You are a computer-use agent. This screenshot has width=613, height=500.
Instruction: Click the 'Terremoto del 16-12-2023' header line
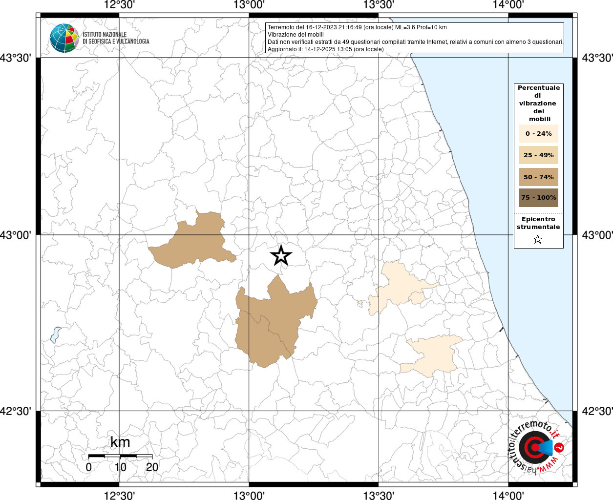[x=357, y=27]
